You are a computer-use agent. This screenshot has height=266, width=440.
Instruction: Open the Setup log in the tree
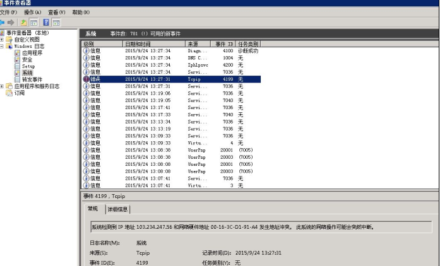pyautogui.click(x=28, y=66)
